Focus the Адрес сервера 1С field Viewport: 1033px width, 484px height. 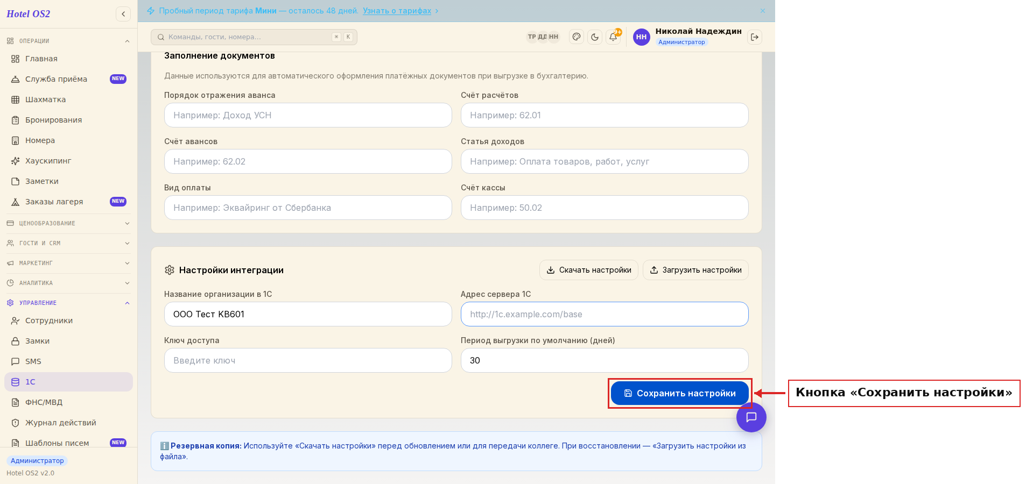coord(605,314)
